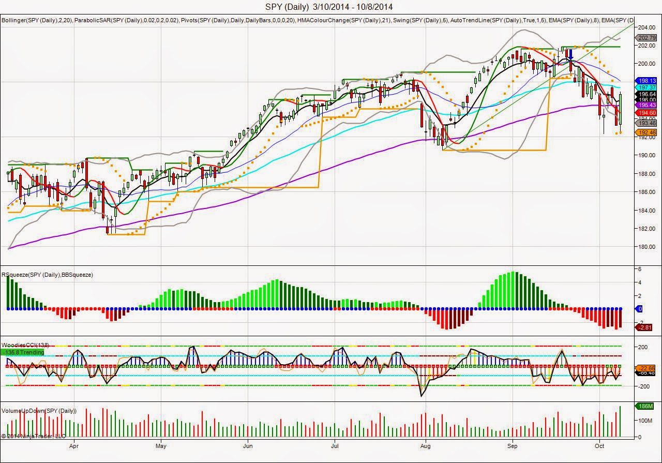Click the 186.00 price axis label
This screenshot has height=463, width=662.
tap(648, 192)
